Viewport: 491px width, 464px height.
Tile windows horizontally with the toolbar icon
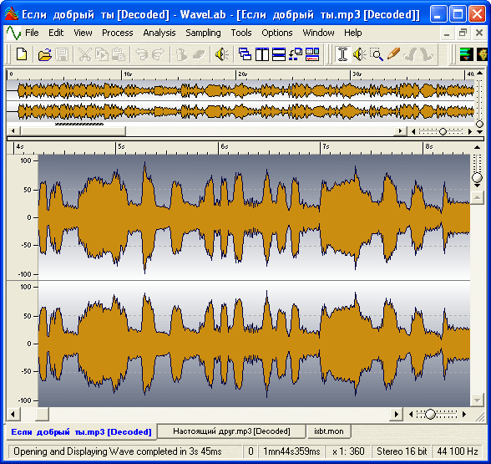(279, 54)
